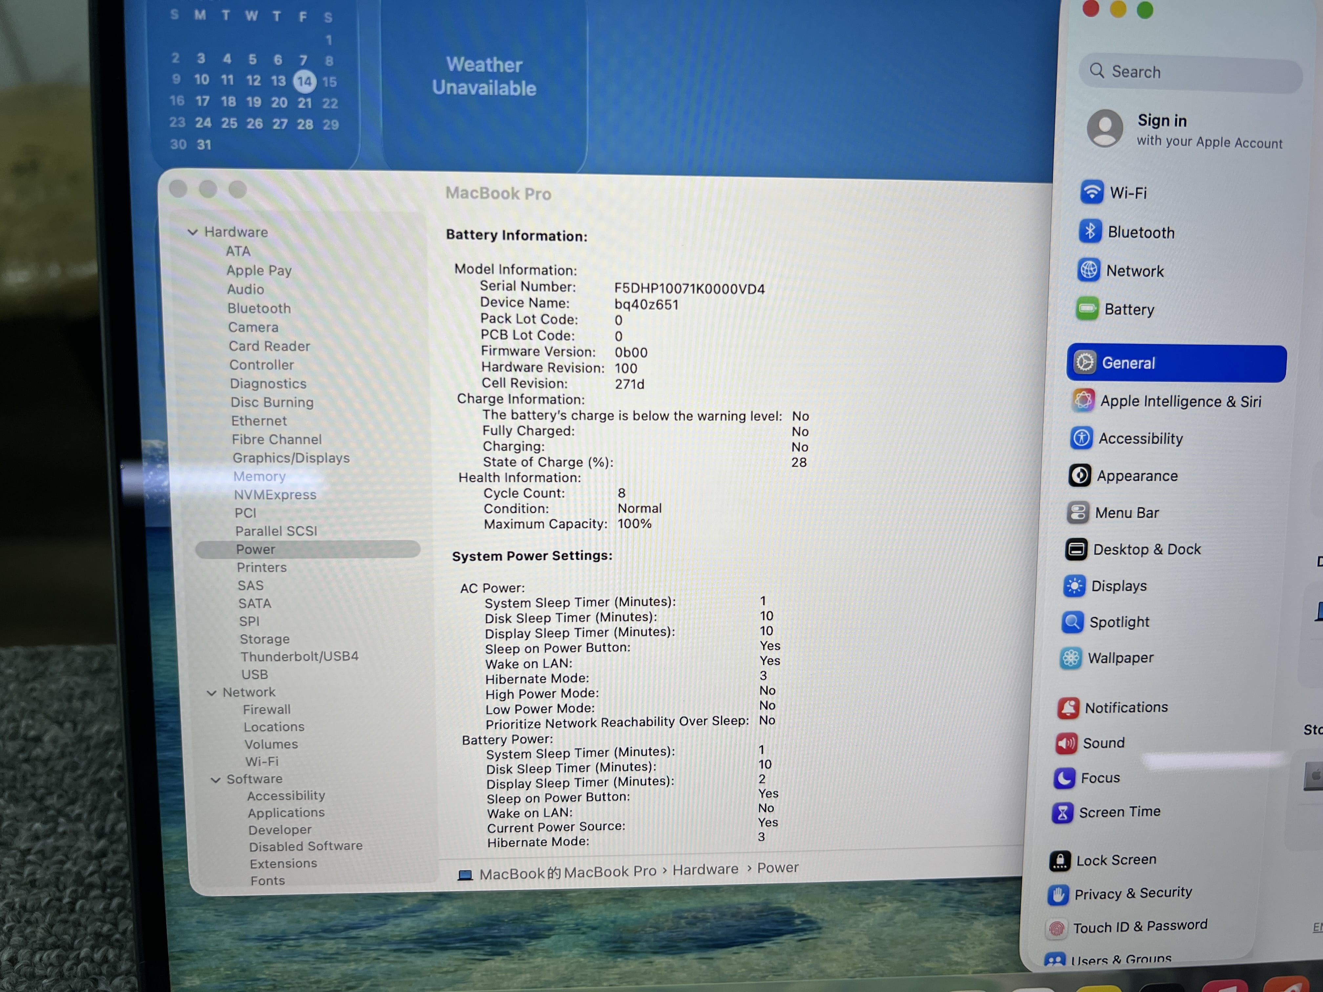Select Power row in Hardware list
This screenshot has height=992, width=1323.
tap(307, 549)
